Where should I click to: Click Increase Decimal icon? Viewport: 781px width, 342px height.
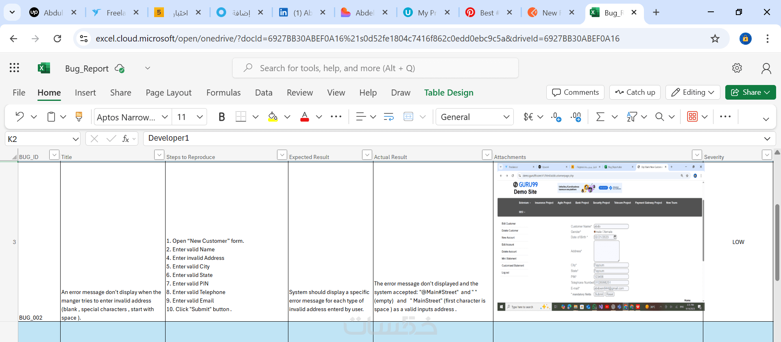click(576, 117)
